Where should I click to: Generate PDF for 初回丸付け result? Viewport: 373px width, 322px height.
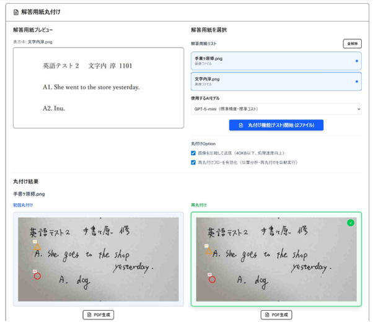pos(98,315)
